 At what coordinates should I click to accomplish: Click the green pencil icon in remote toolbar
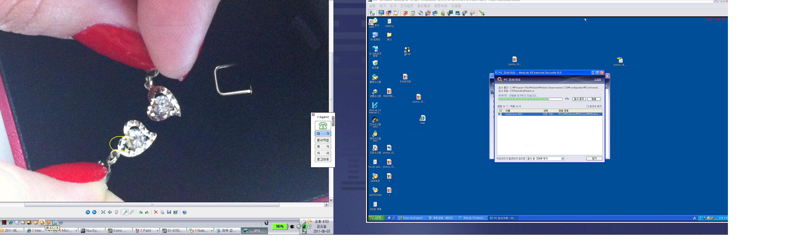pyautogui.click(x=482, y=13)
